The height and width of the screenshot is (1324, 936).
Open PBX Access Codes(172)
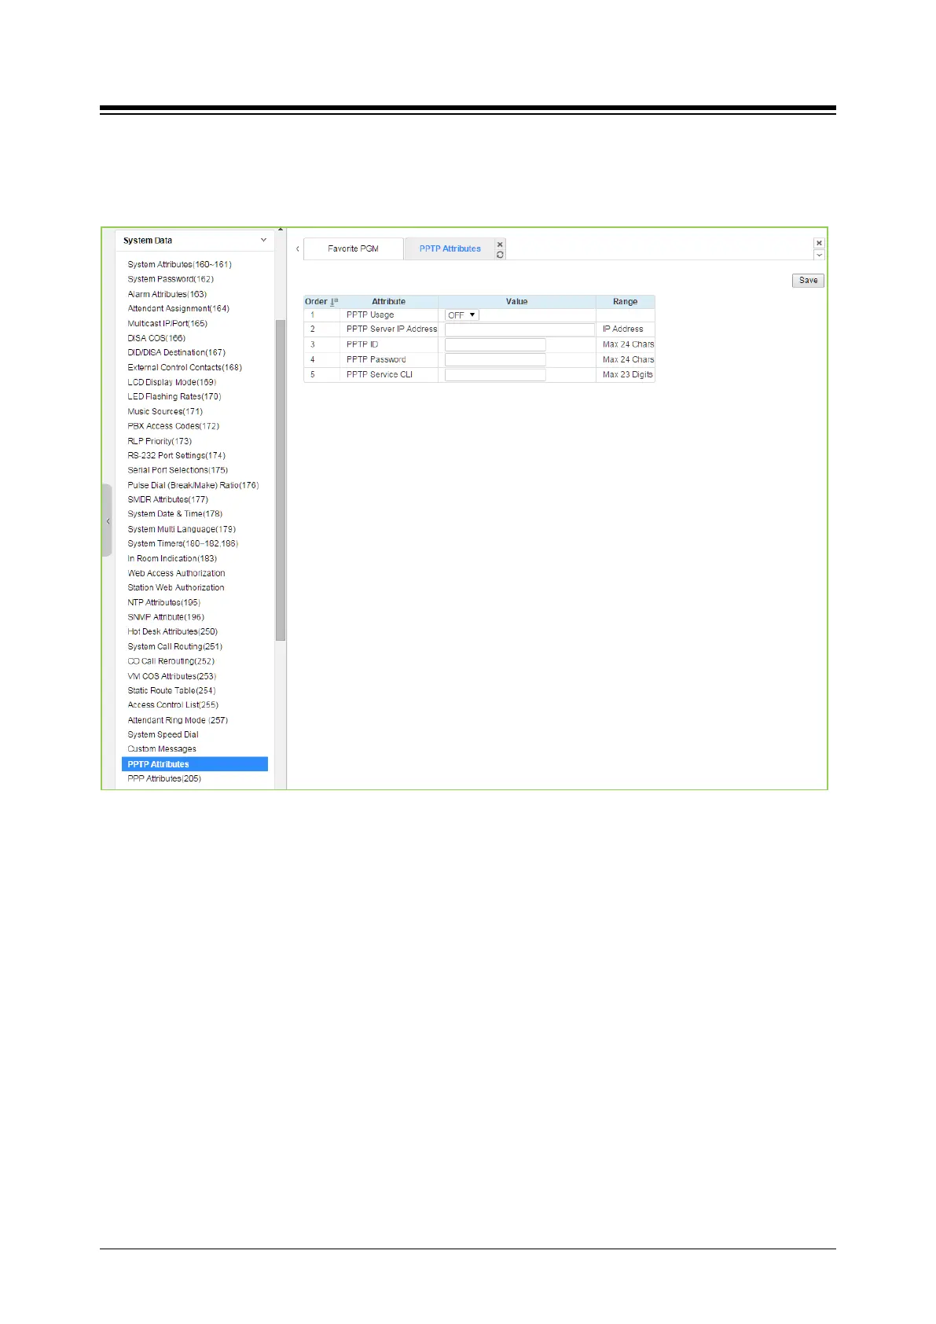pos(173,426)
